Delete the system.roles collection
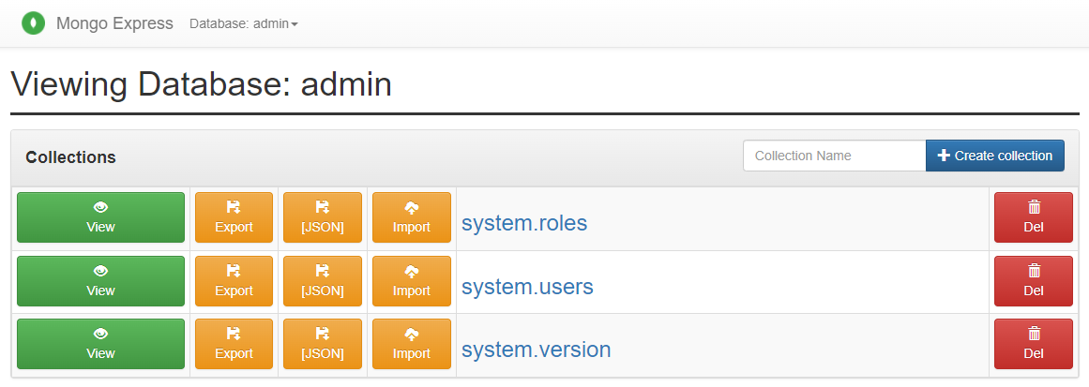Screen dimensions: 1089x387 point(1034,217)
